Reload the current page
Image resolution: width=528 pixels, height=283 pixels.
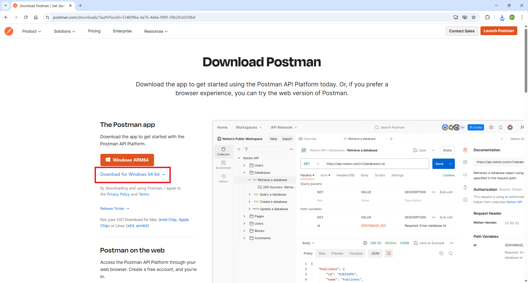tap(26, 17)
